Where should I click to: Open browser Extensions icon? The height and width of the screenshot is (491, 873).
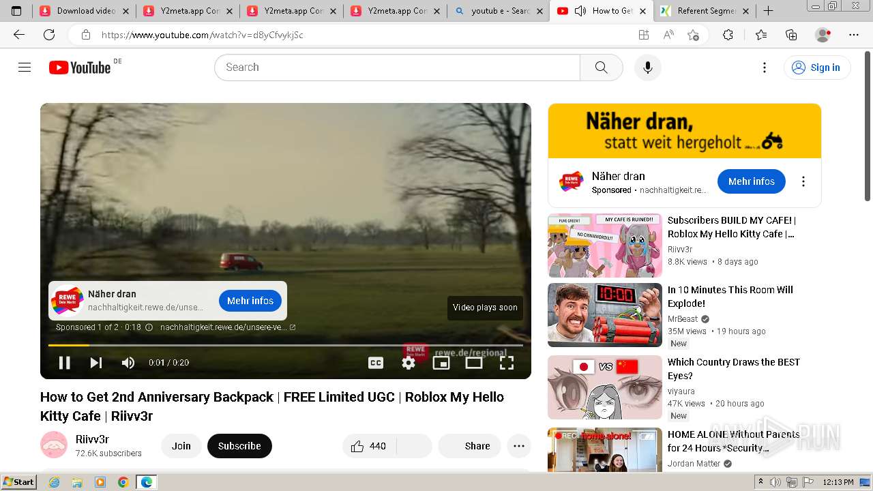point(728,35)
